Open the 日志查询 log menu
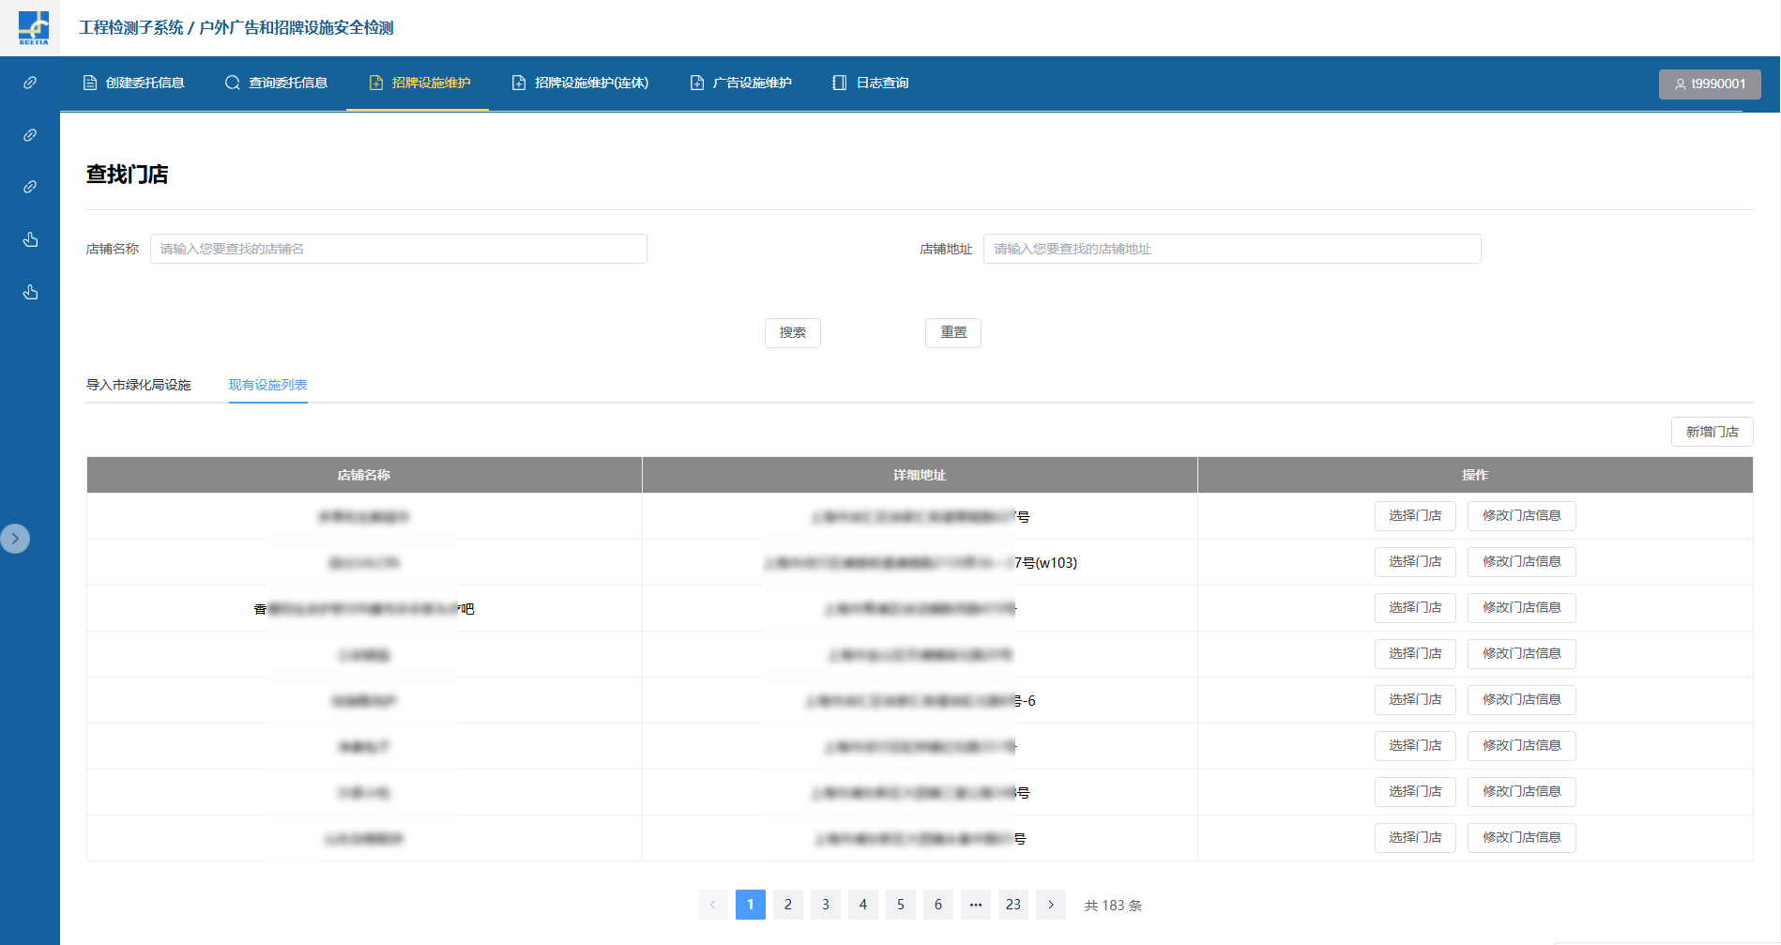 point(871,83)
